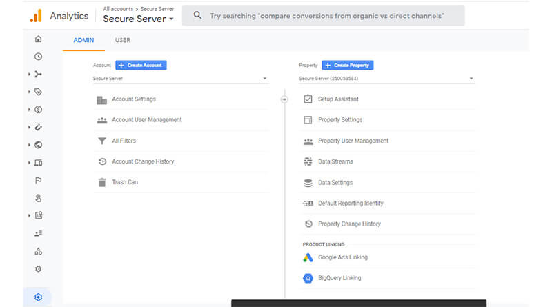This screenshot has width=552, height=307.
Task: Click the Create Account button
Action: (141, 65)
